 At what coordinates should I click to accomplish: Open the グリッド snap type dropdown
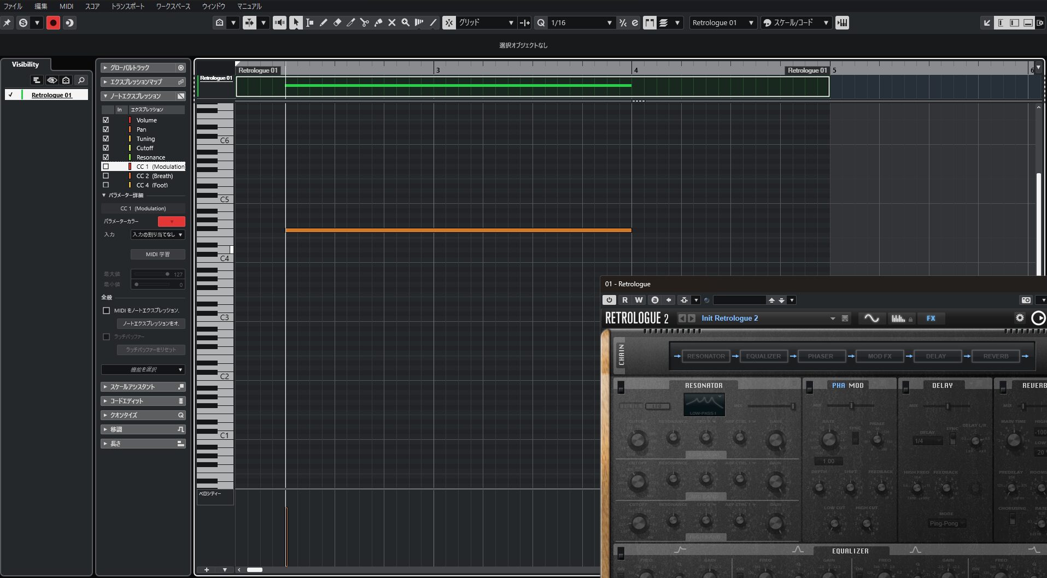(487, 22)
